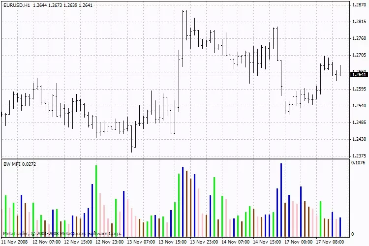Screen dimensions: 369x246
Task: Click the 1.2595 price scale label
Action: [x=359, y=89]
